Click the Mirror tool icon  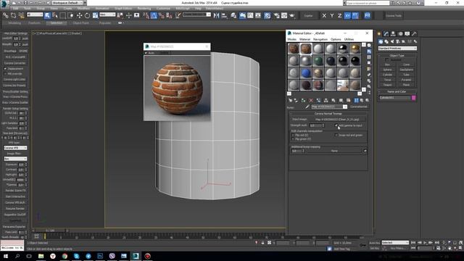pyautogui.click(x=216, y=15)
